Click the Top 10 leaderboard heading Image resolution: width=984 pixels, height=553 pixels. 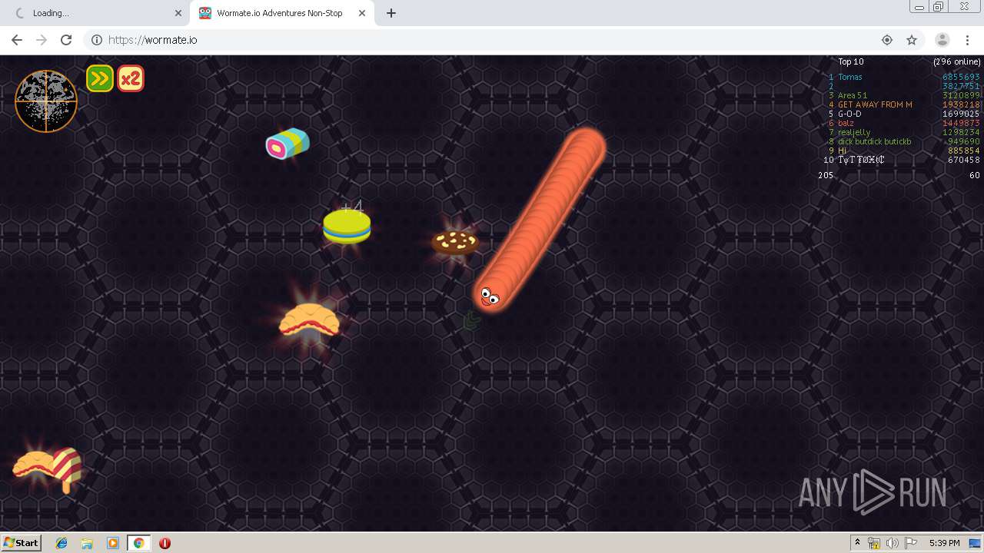point(851,61)
